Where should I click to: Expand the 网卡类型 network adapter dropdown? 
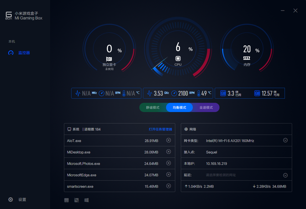click(285, 140)
